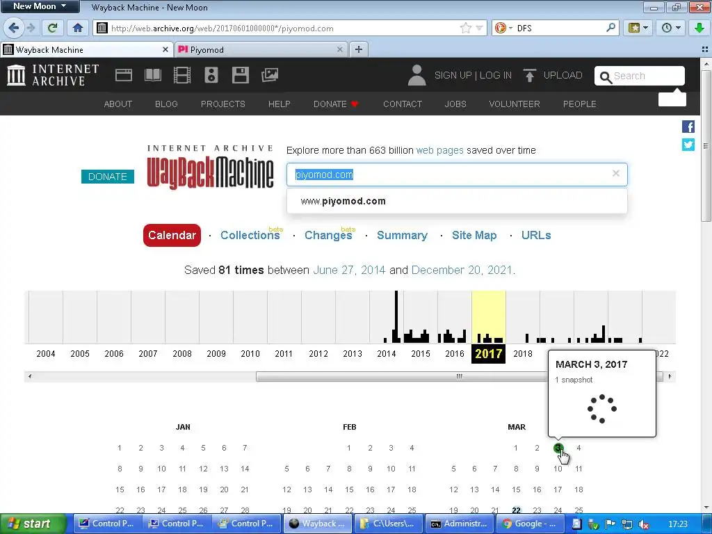Viewport: 712px width, 534px height.
Task: Open the Summary tab
Action: click(x=402, y=235)
